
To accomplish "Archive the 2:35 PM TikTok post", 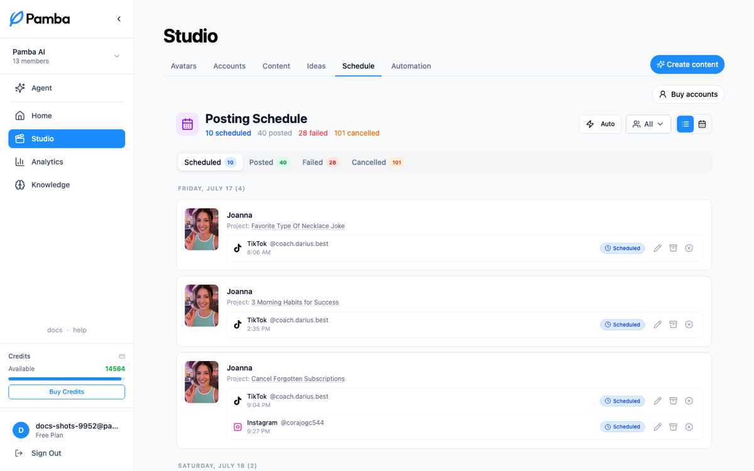I will coord(673,325).
